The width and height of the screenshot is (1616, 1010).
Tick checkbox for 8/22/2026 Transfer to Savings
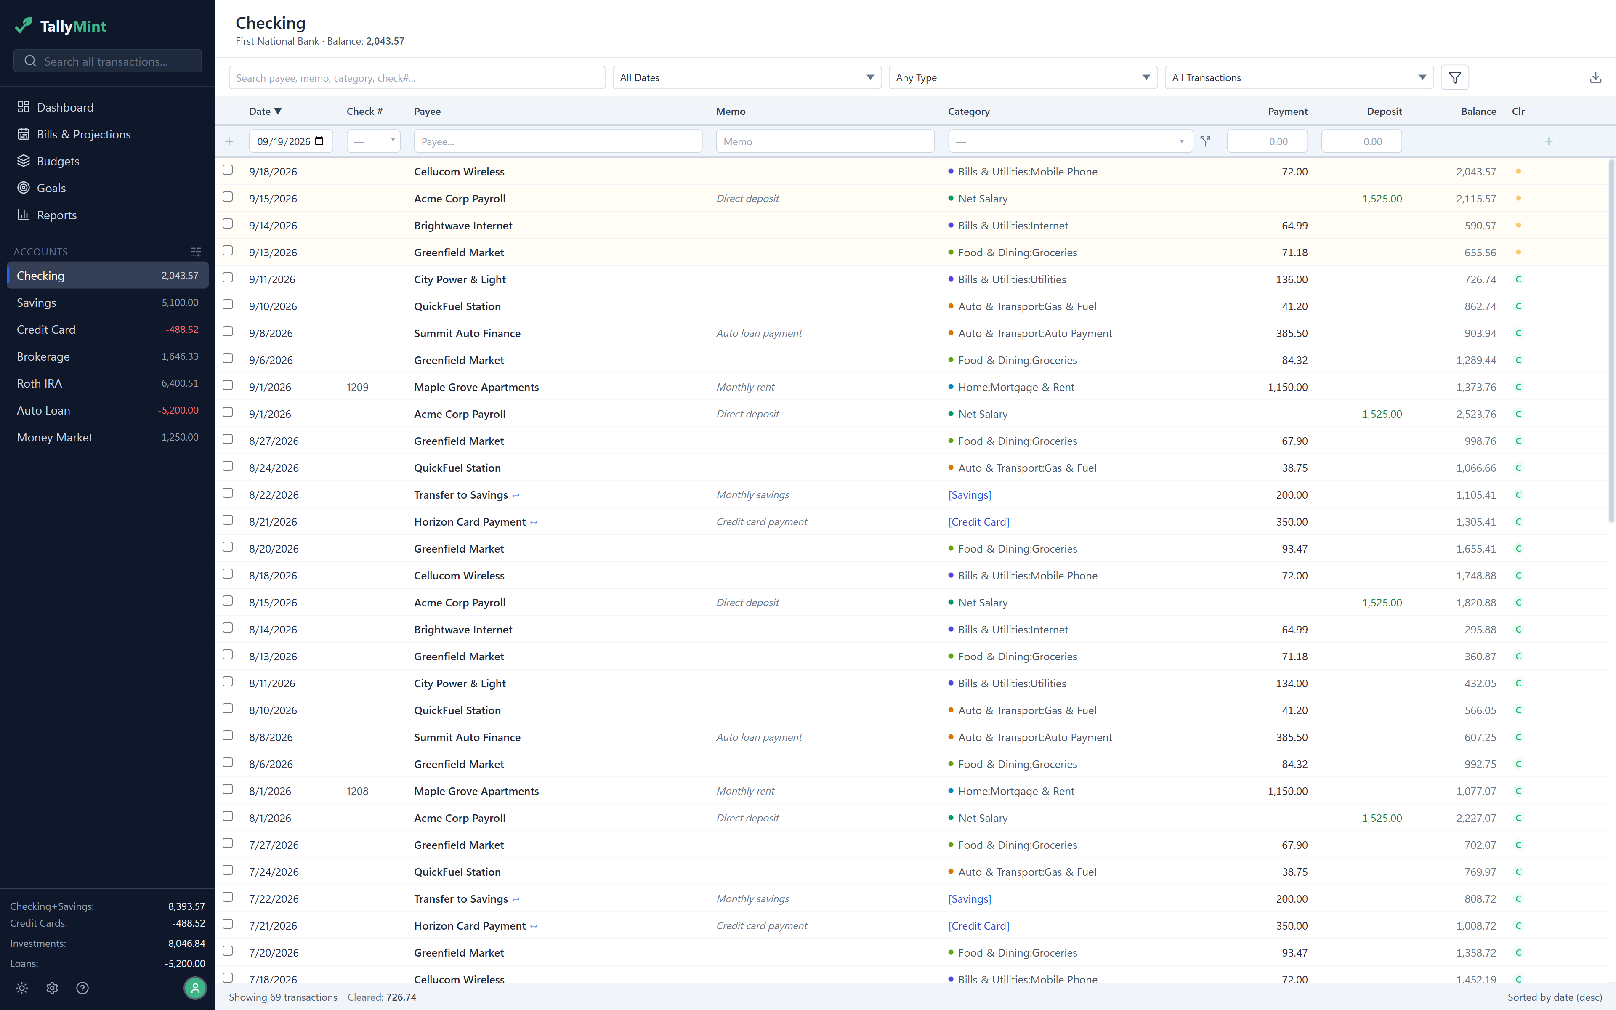click(228, 493)
